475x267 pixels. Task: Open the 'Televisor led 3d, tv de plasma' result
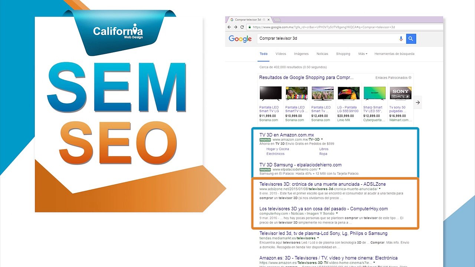tap(323, 233)
